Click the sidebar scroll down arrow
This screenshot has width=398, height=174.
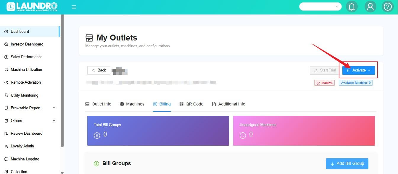[x=62, y=173]
